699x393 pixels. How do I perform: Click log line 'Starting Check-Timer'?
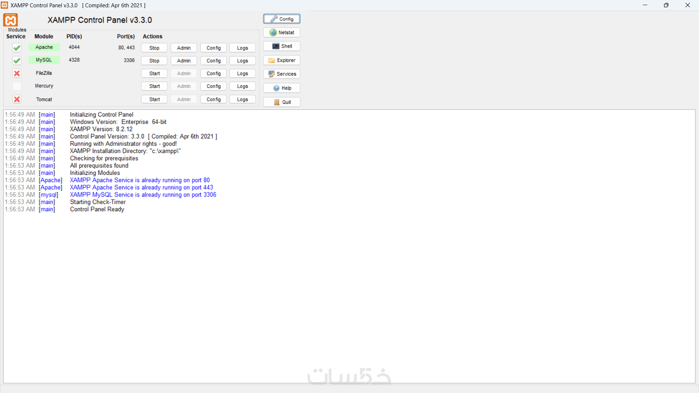coord(98,202)
